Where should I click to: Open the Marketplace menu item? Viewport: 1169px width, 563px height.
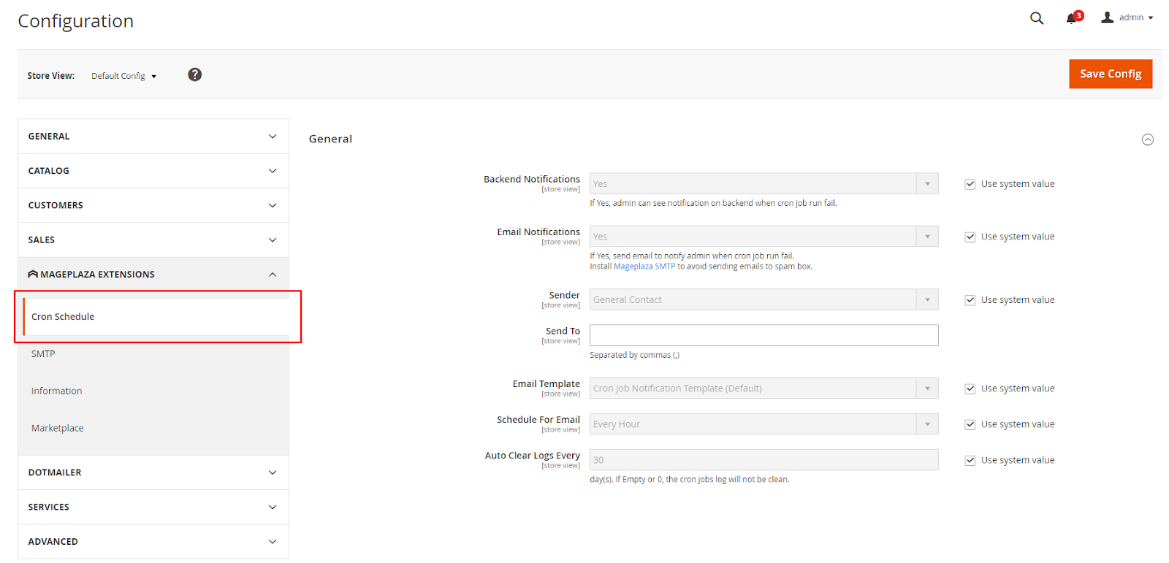point(58,429)
